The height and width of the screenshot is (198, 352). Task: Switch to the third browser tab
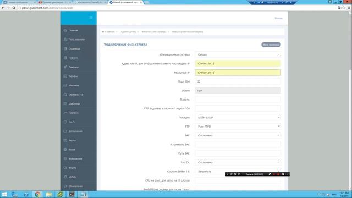click(90, 2)
